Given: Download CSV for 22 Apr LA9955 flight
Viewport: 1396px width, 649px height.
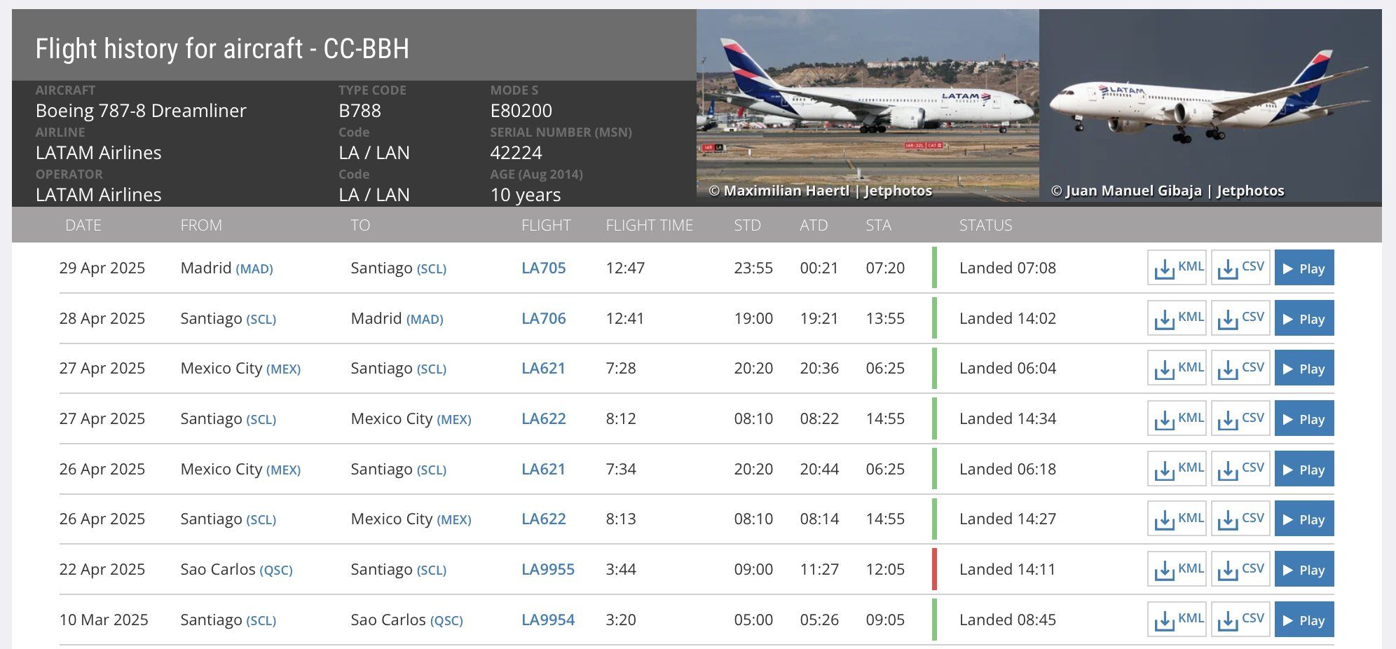Looking at the screenshot, I should click(1240, 569).
